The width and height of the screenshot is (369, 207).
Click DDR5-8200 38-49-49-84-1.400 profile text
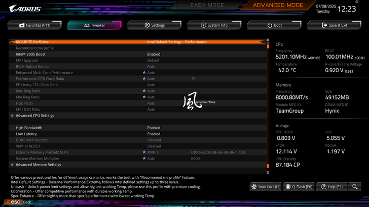coord(218,152)
